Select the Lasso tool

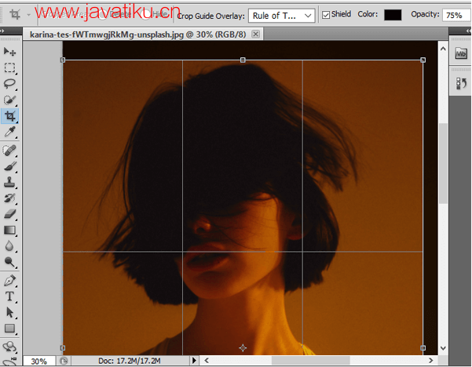pyautogui.click(x=9, y=84)
